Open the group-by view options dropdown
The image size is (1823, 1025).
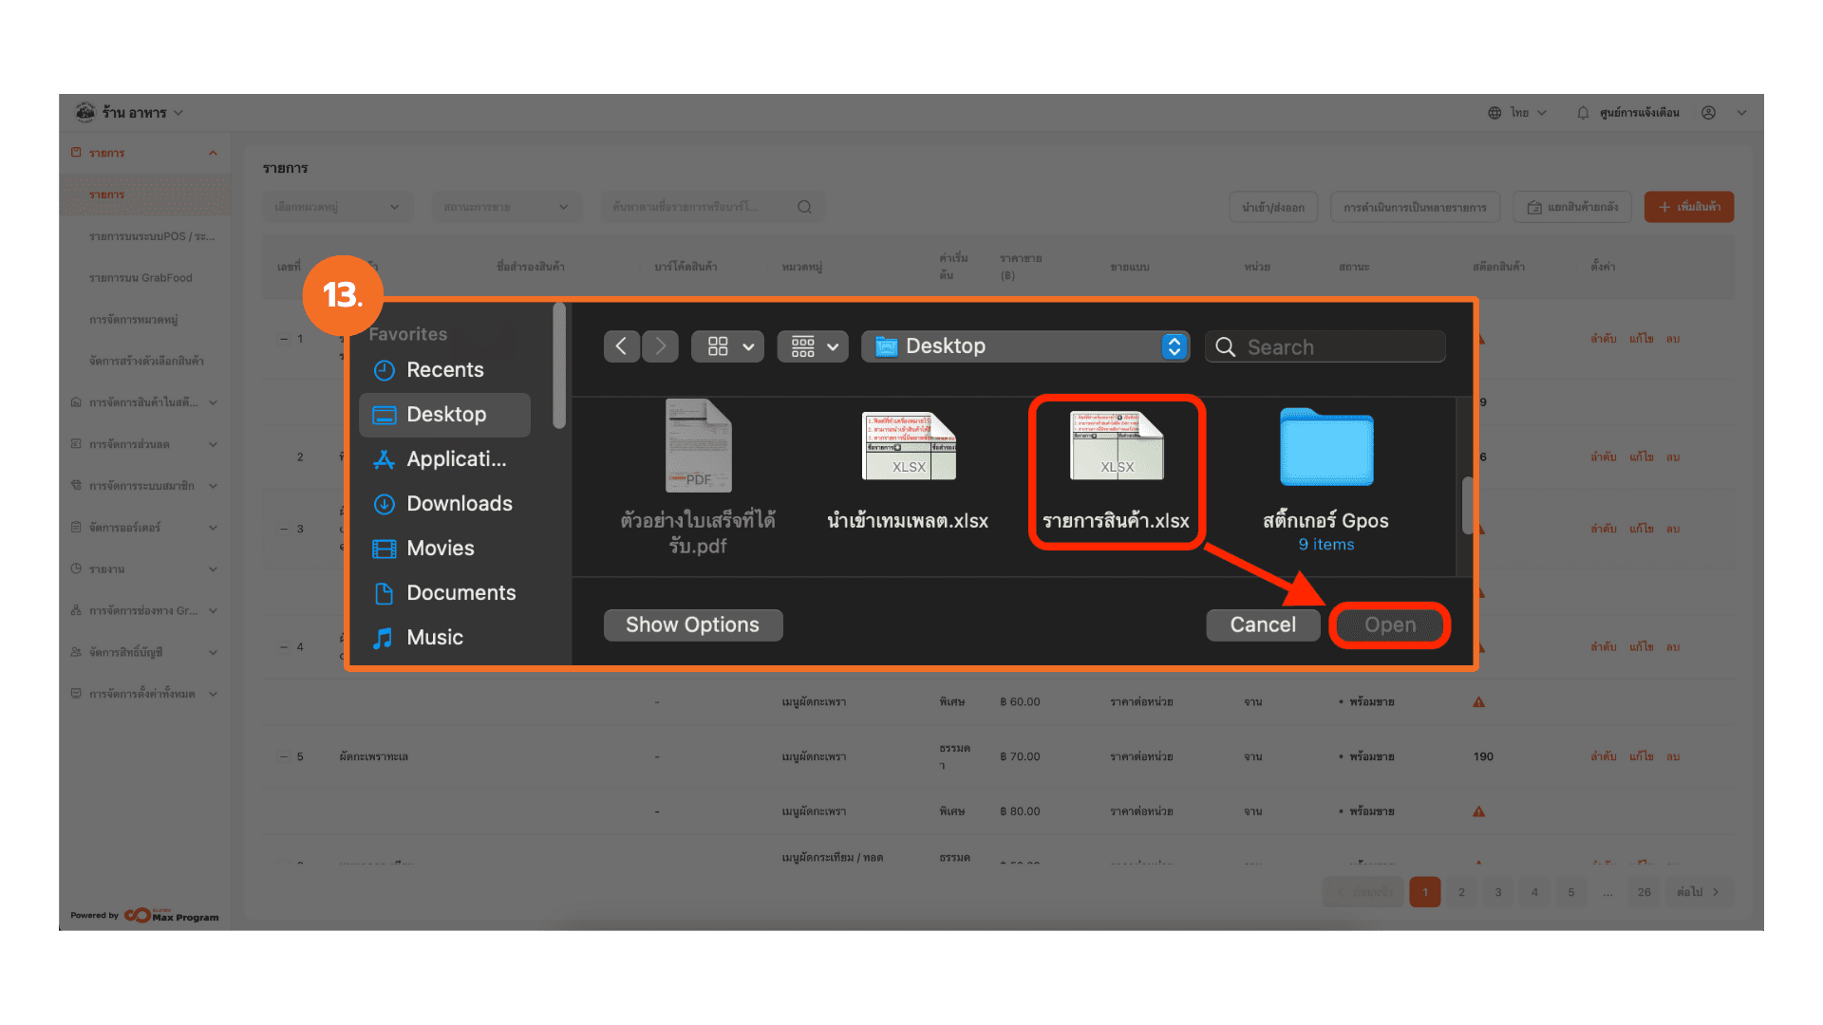tap(813, 346)
